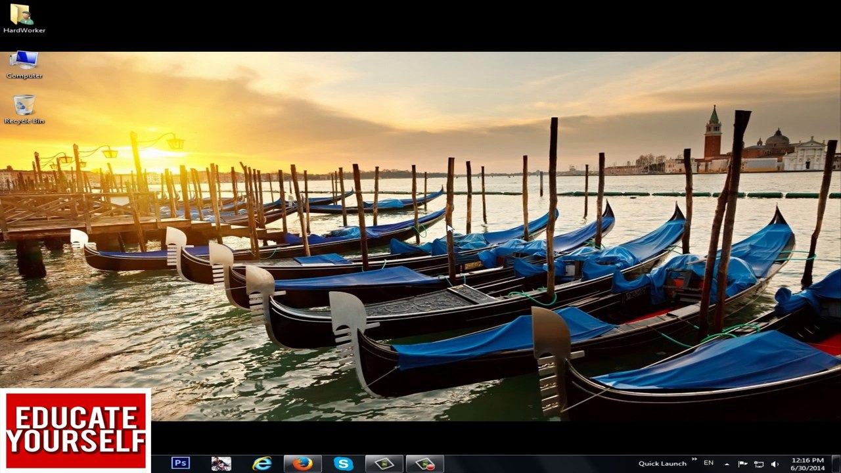Open the clock showing 12:16 PM
The image size is (841, 473).
[807, 464]
